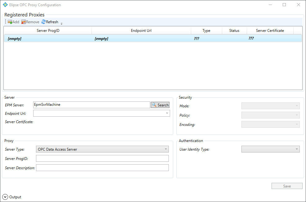Open the toolbar overflow options arrow

61,24
